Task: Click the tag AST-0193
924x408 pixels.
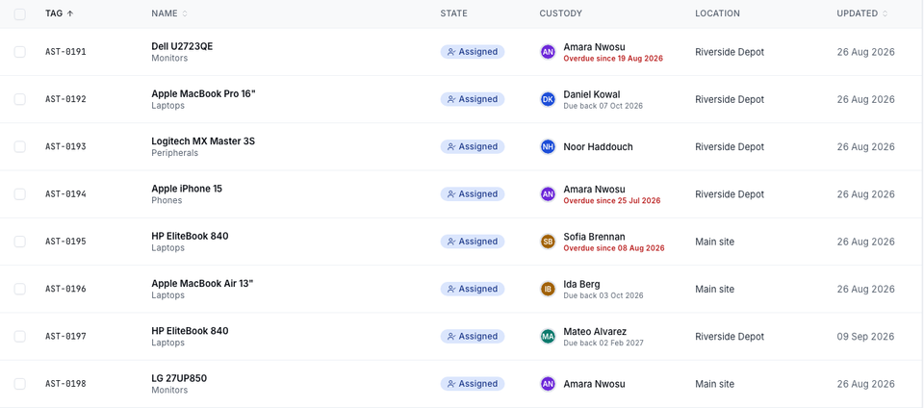Action: point(65,146)
